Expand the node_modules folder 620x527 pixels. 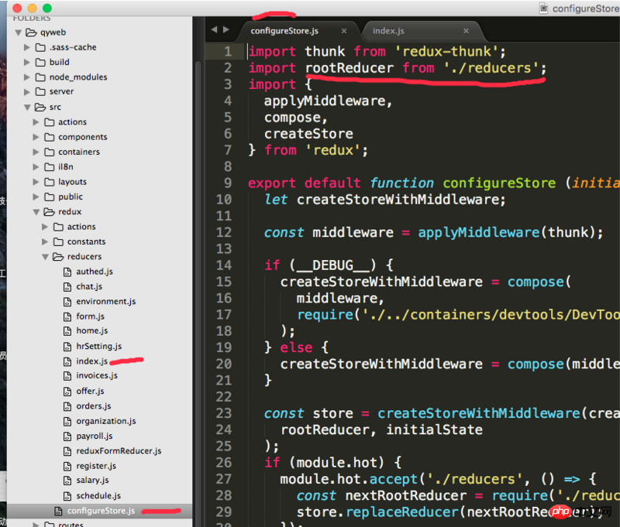point(27,77)
